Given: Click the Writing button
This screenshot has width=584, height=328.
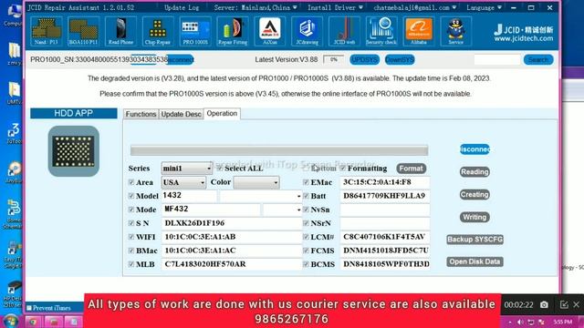Looking at the screenshot, I should [474, 217].
